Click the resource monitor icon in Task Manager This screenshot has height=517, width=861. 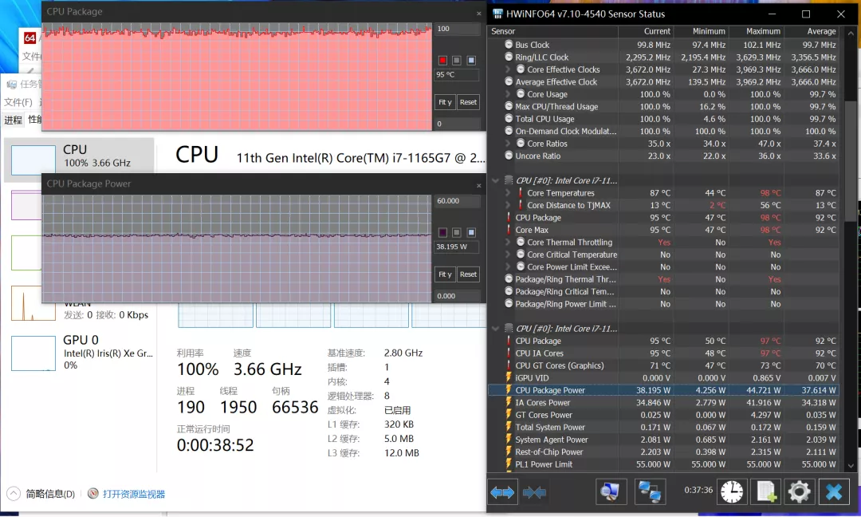tap(93, 493)
